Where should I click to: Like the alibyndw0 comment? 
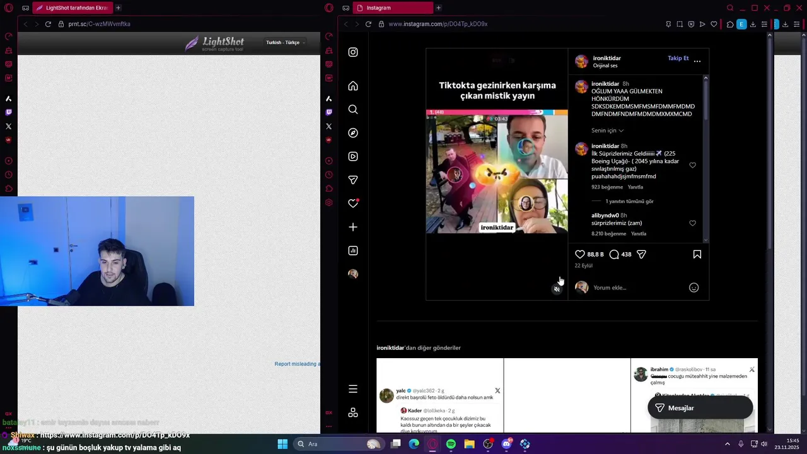tap(692, 223)
